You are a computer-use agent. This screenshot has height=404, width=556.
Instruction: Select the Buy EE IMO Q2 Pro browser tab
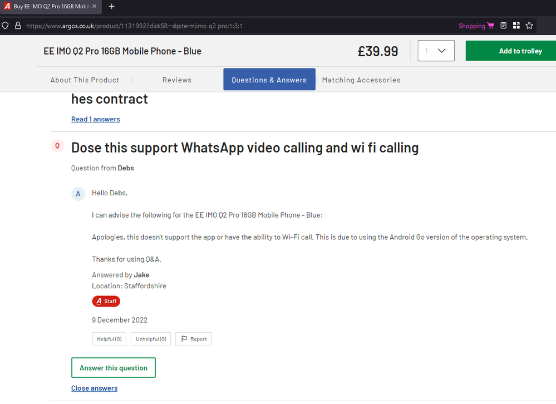[51, 7]
